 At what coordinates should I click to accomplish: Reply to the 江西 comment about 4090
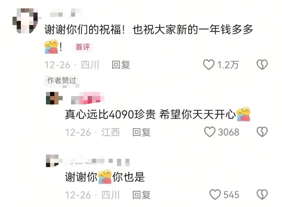[x=141, y=132]
